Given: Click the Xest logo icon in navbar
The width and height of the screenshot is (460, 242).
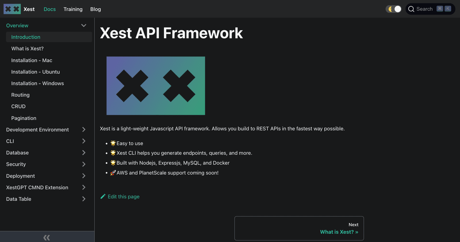Looking at the screenshot, I should [12, 9].
